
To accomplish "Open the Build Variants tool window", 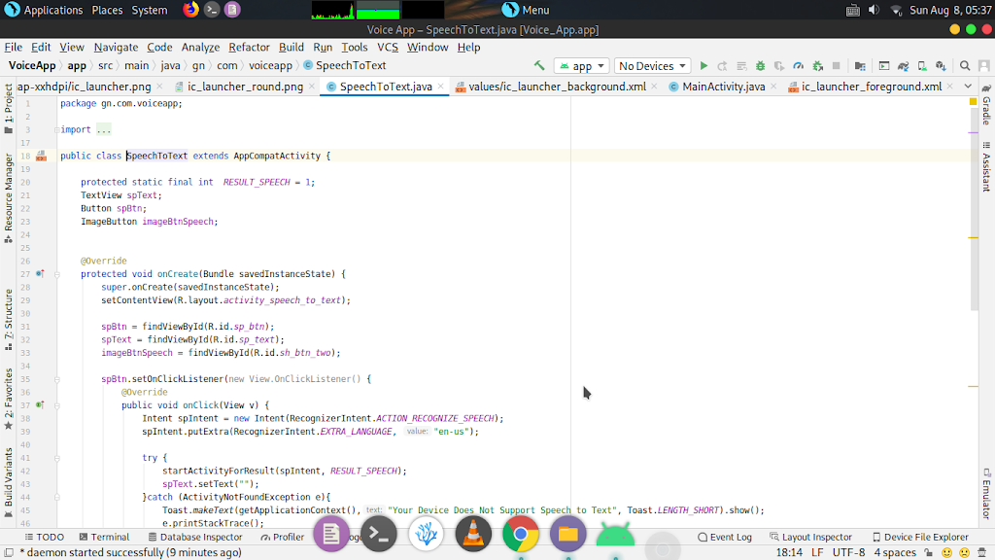I will click(x=8, y=483).
